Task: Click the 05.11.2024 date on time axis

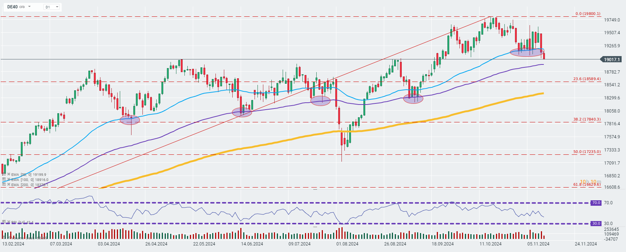Action: coord(538,244)
